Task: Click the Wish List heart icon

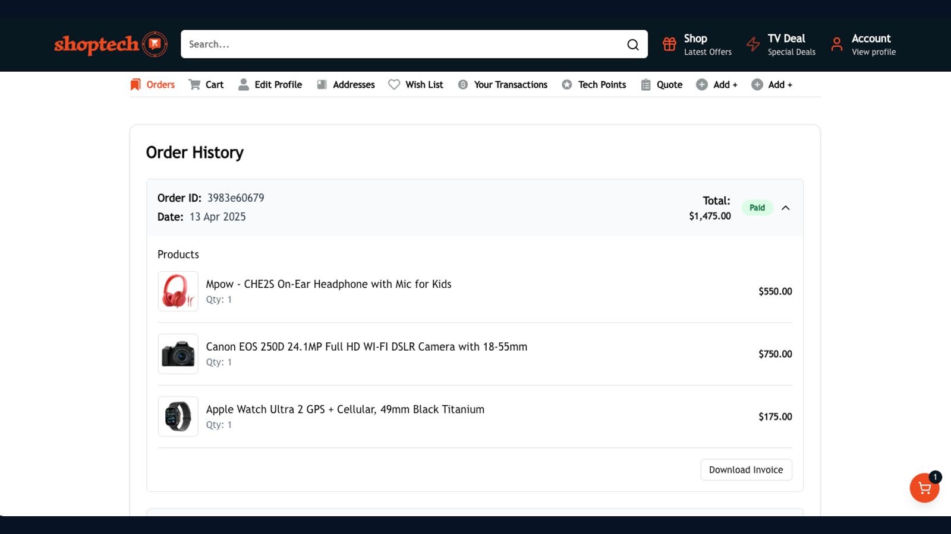Action: (x=394, y=85)
